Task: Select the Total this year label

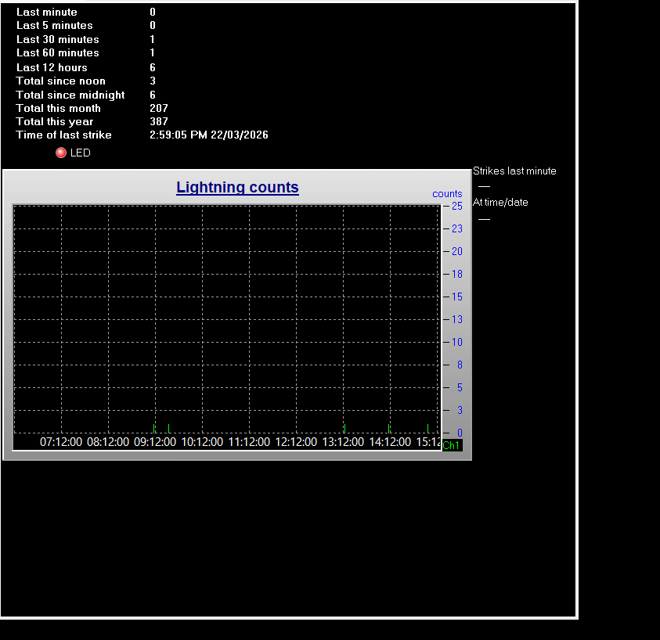Action: pos(55,121)
